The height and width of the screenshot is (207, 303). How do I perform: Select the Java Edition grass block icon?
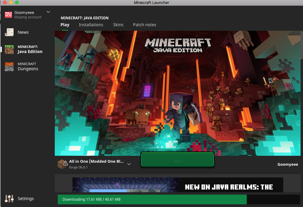coord(9,49)
